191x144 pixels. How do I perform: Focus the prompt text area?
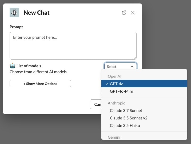click(x=73, y=46)
